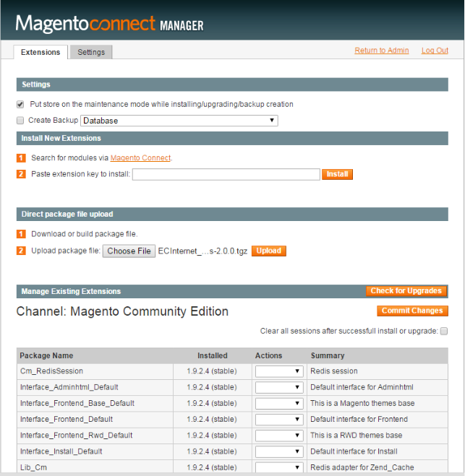Click the Commit Changes button
The height and width of the screenshot is (476, 465).
point(412,311)
